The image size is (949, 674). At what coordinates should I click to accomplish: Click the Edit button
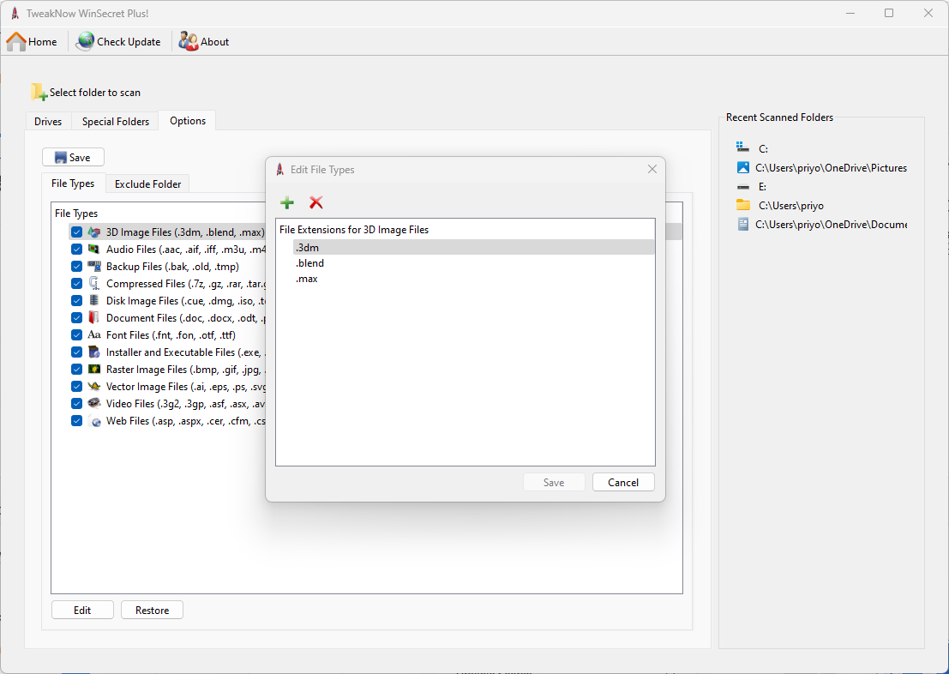click(x=82, y=610)
